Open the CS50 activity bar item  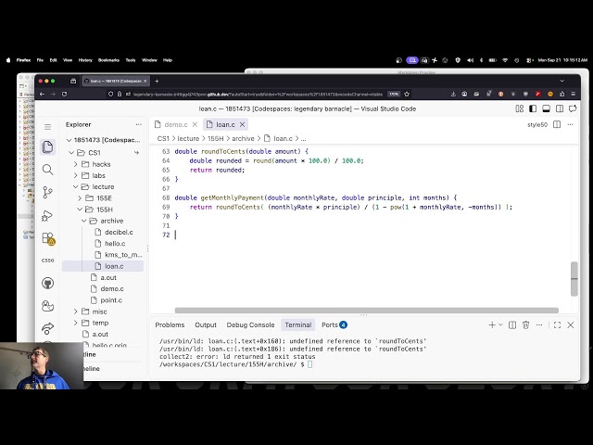[47, 261]
